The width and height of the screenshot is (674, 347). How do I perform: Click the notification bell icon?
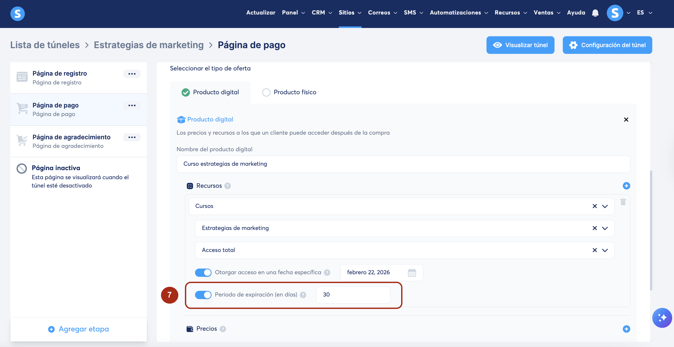595,13
